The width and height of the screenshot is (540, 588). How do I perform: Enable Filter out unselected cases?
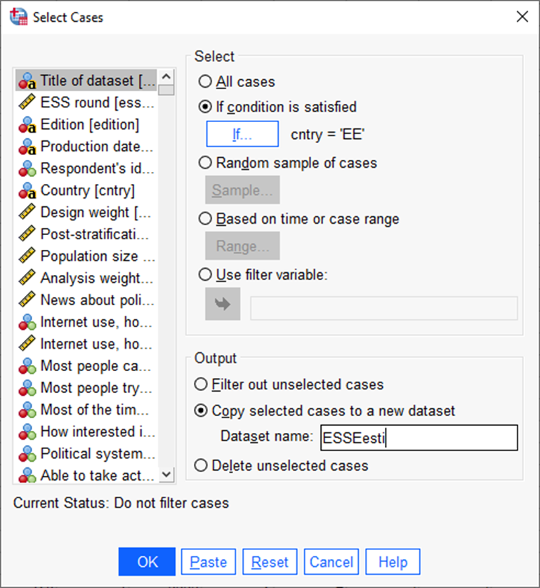point(201,385)
